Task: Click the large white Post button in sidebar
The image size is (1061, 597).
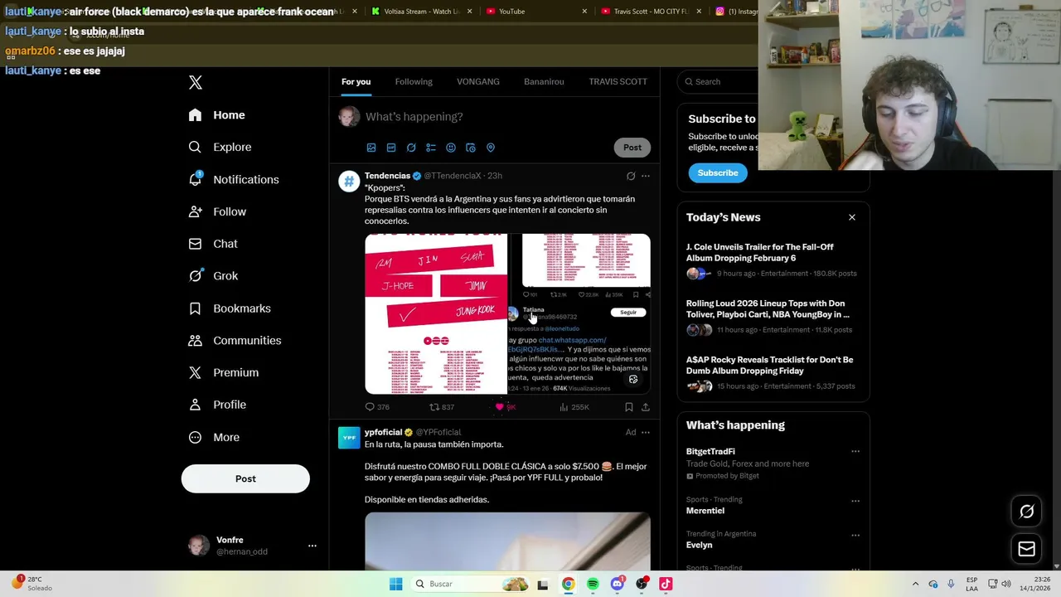Action: pos(245,478)
